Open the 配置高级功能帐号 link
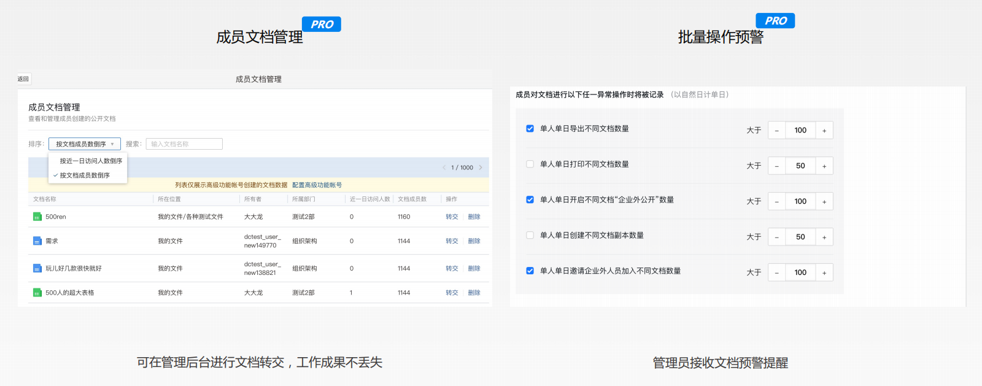The width and height of the screenshot is (982, 386). point(317,185)
